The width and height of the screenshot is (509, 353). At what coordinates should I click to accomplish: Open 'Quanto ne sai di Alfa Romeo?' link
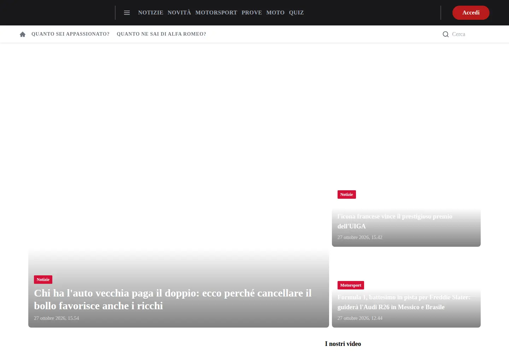point(161,34)
